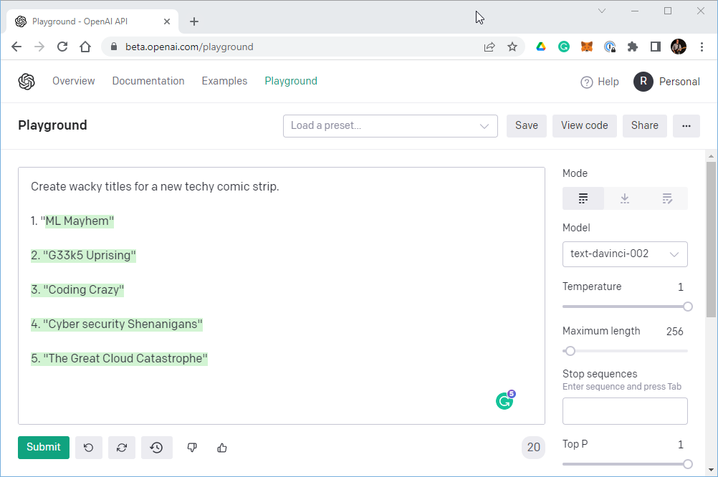This screenshot has width=718, height=477.
Task: Open the three-dots more options button
Action: point(686,126)
